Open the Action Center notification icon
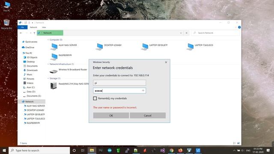Viewport: 274px width, 154px height. (x=268, y=150)
